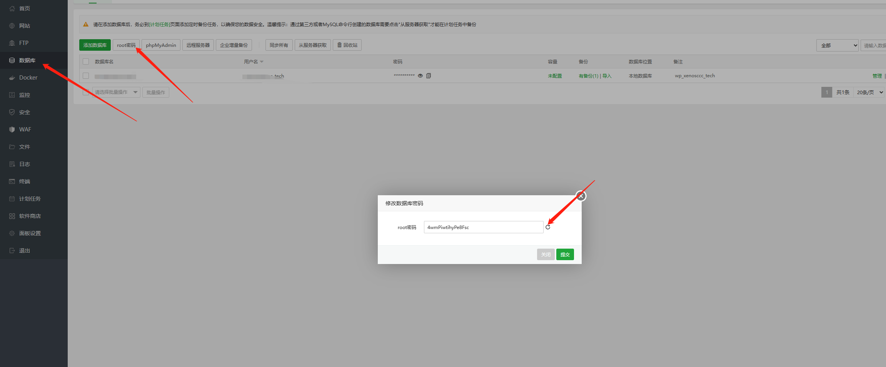
Task: Open the 监控 monitoring sidebar item
Action: 34,95
